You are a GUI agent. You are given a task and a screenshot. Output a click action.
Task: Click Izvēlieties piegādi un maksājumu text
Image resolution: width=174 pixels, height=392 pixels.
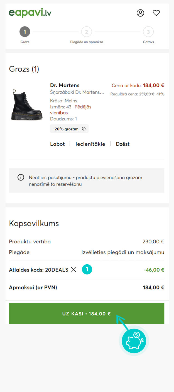[123, 252]
